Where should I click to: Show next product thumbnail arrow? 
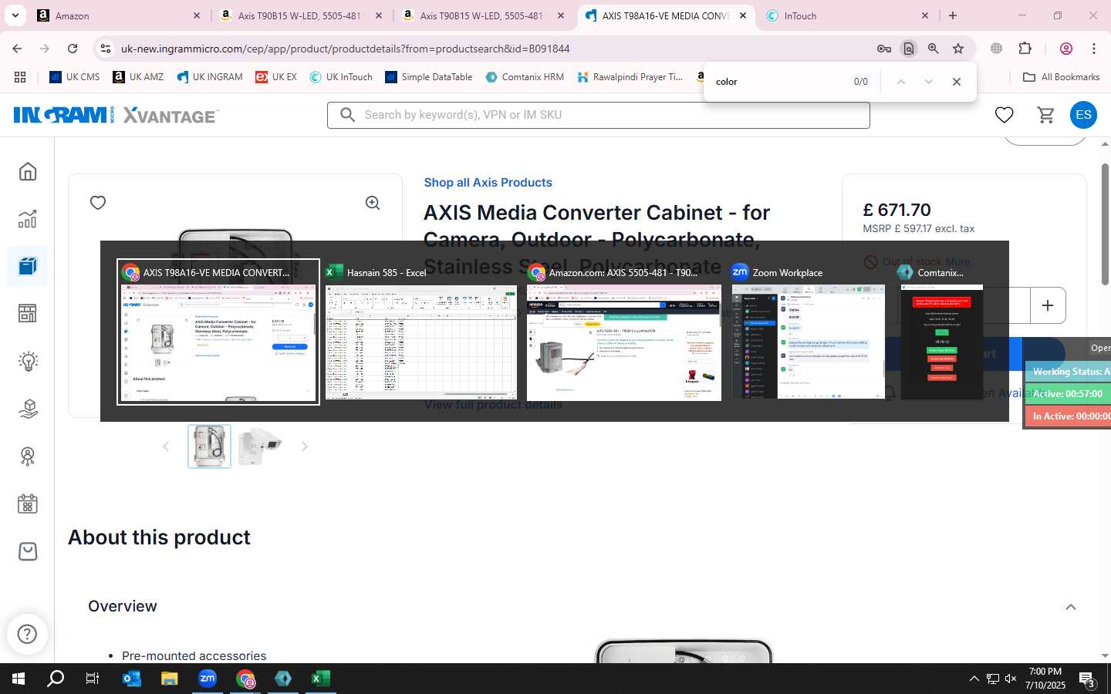click(304, 446)
